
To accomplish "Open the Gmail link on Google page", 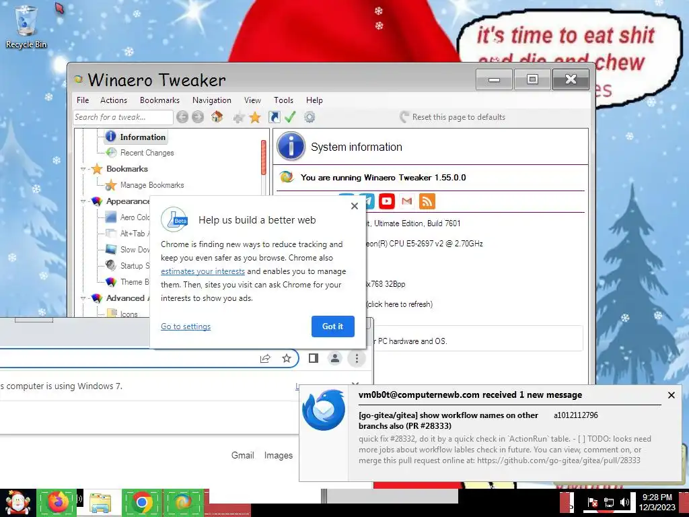I will click(x=242, y=455).
